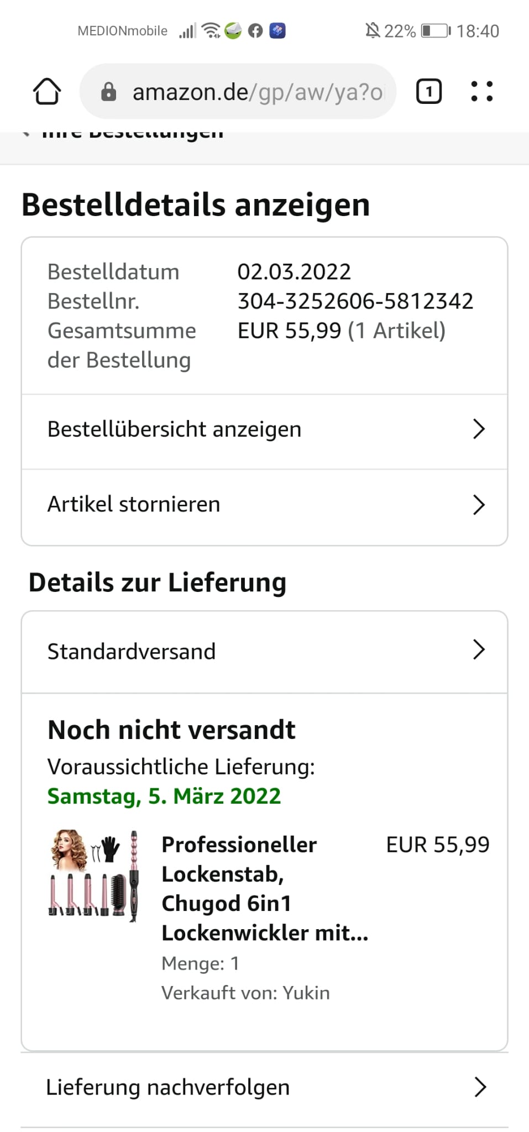Tap the order number 304-3252606-5812342
The height and width of the screenshot is (1132, 529).
tap(355, 301)
